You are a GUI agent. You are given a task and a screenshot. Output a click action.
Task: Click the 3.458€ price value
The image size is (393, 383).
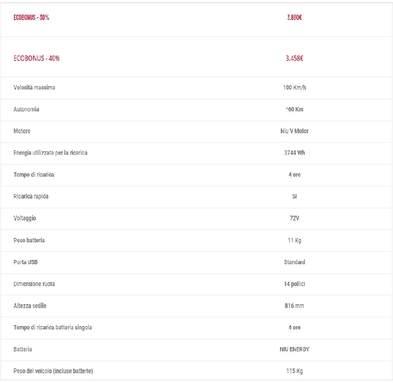coord(294,58)
